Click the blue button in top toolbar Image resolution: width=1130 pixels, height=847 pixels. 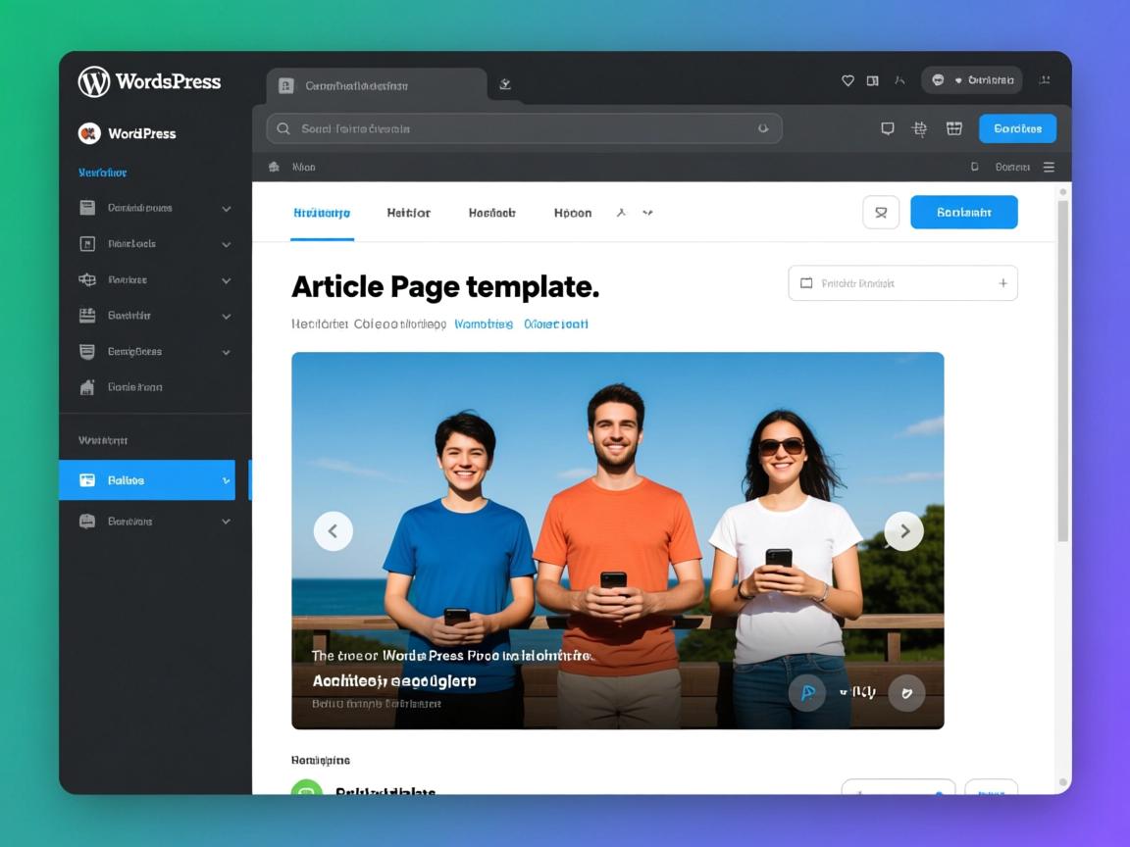point(1017,128)
